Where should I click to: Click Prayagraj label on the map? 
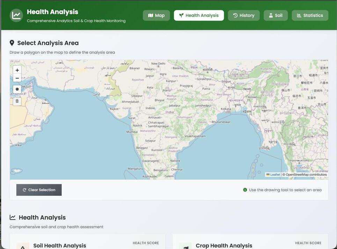[186, 86]
